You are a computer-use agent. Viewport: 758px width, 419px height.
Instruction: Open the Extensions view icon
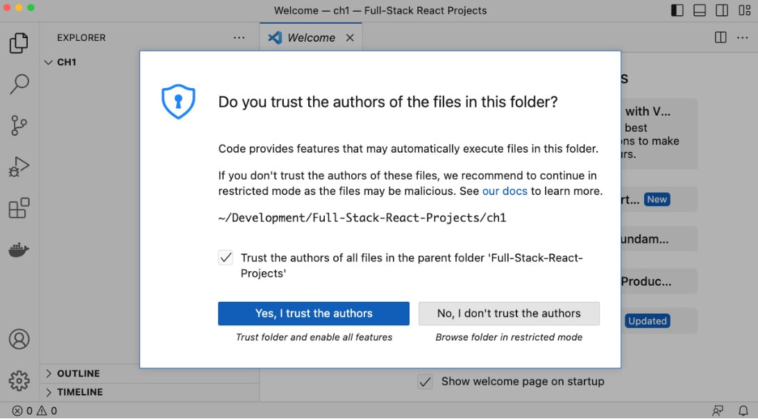19,208
